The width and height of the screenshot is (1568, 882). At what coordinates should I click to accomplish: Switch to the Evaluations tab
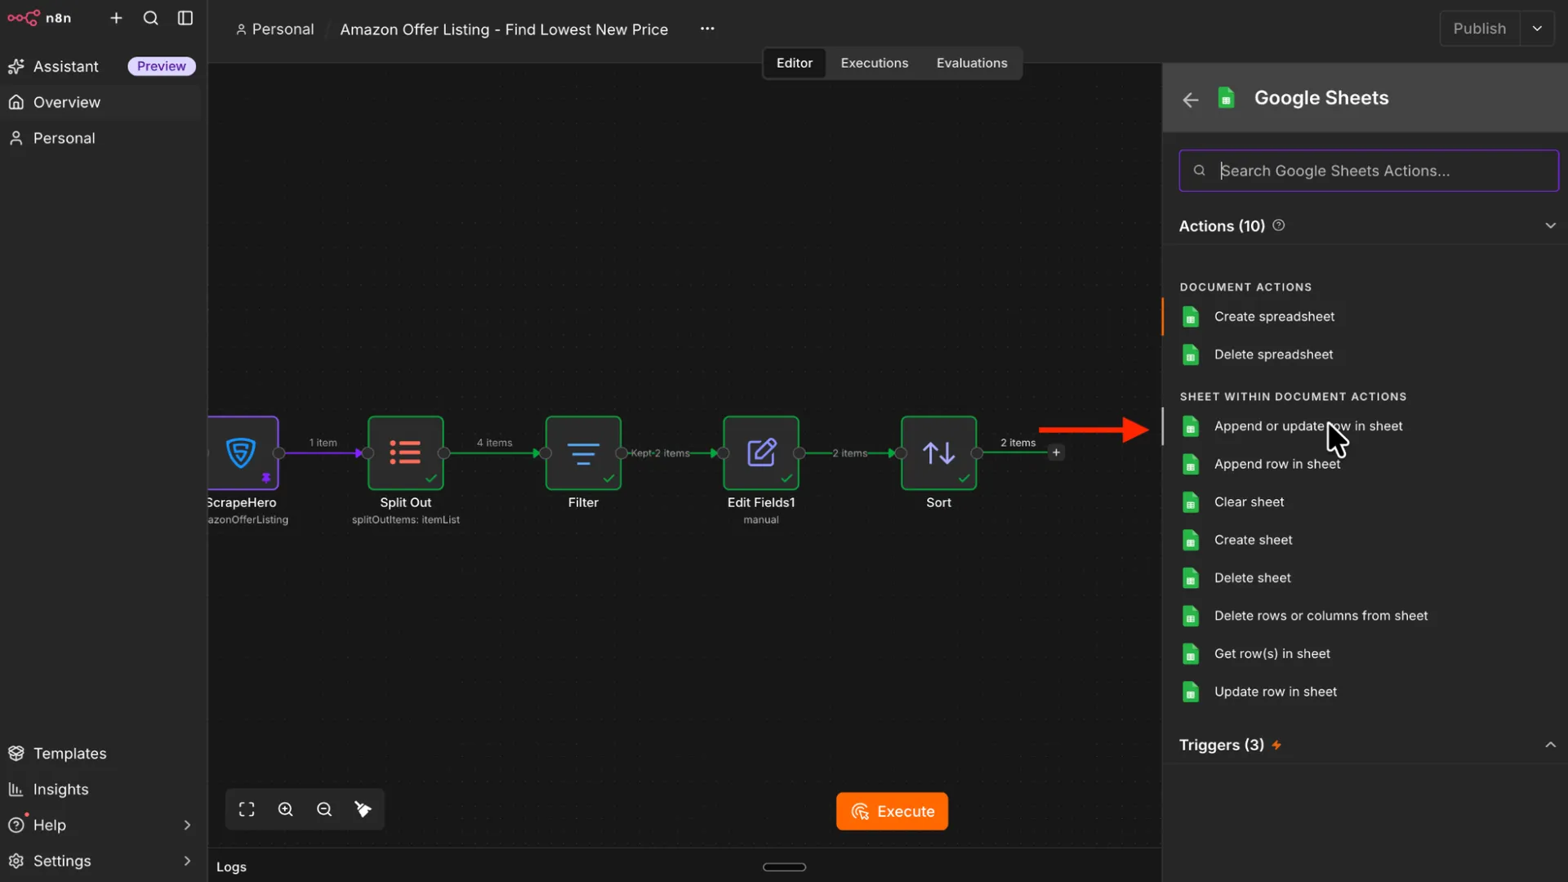point(972,63)
